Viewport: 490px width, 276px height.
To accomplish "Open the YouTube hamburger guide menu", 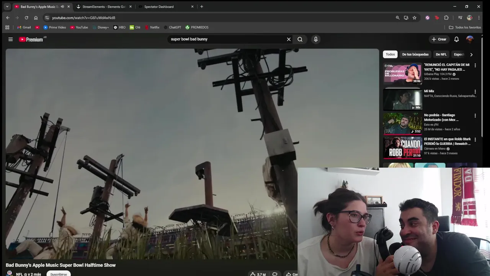I will 11,39.
